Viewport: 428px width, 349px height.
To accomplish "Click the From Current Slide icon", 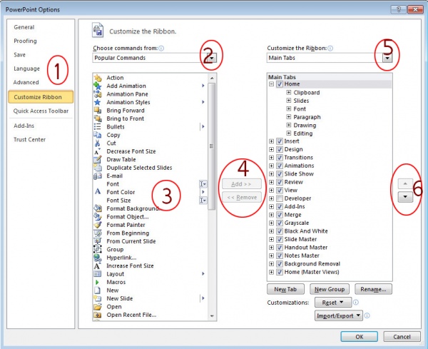I will point(98,241).
